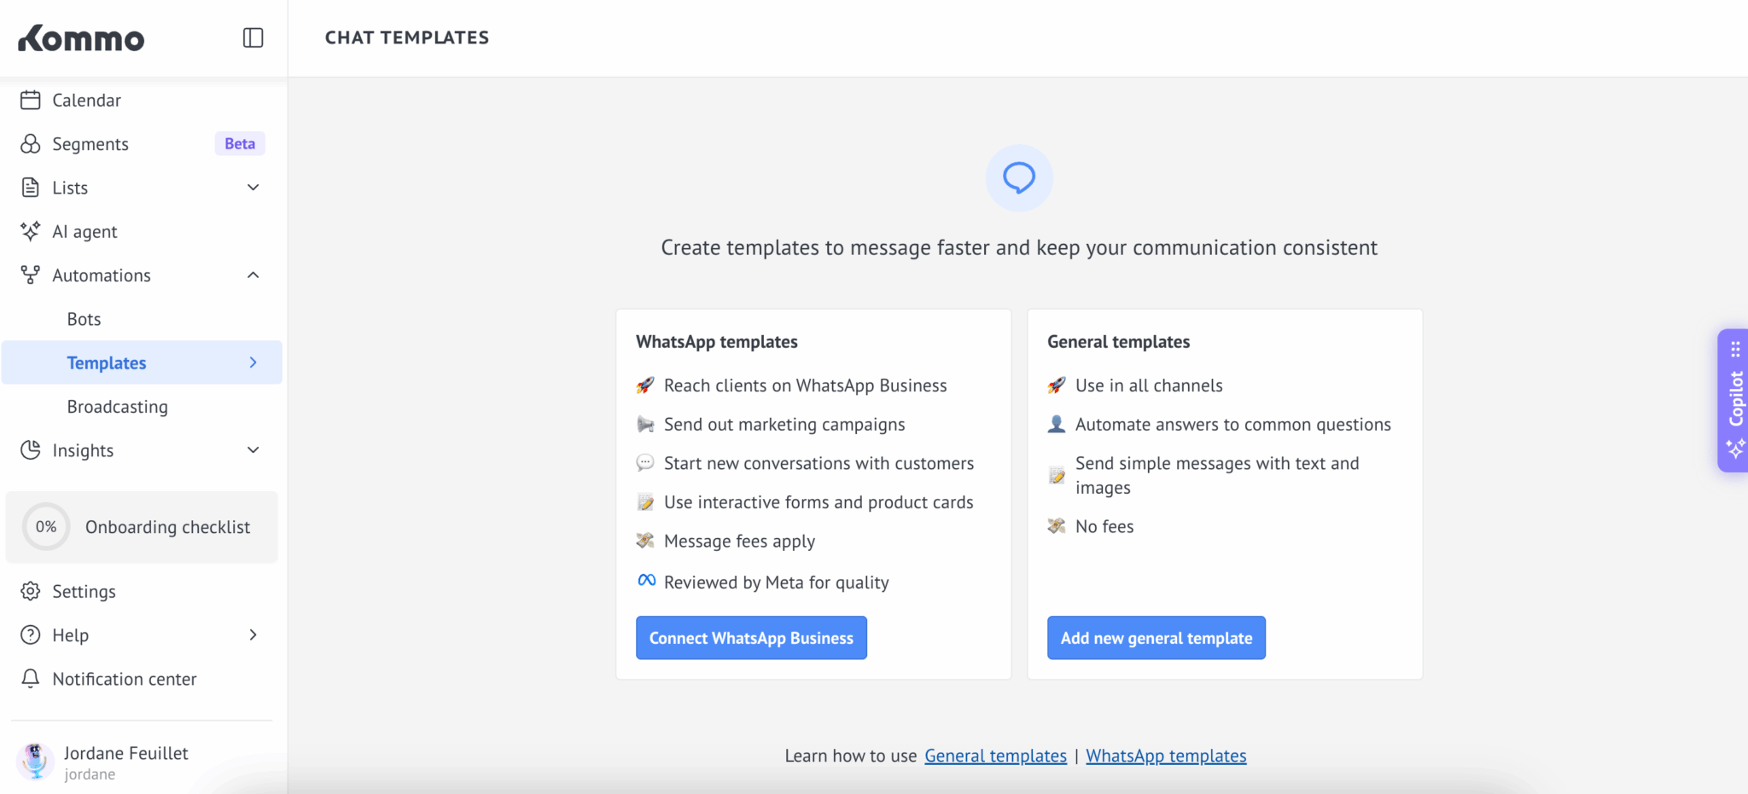Viewport: 1748px width, 794px height.
Task: Click Jordane Feuillet's avatar picture
Action: coord(35,761)
